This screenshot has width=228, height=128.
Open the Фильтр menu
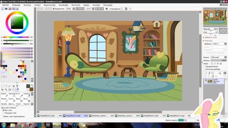[x=76, y=5]
